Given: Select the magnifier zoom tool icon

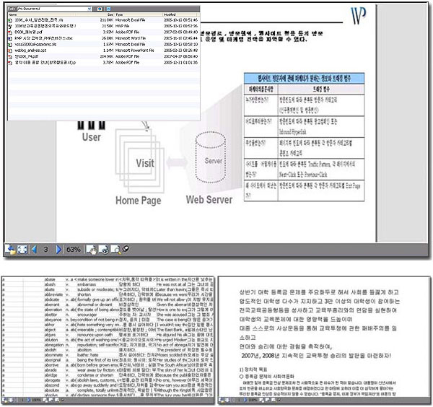Looking at the screenshot, I should pyautogui.click(x=115, y=250).
